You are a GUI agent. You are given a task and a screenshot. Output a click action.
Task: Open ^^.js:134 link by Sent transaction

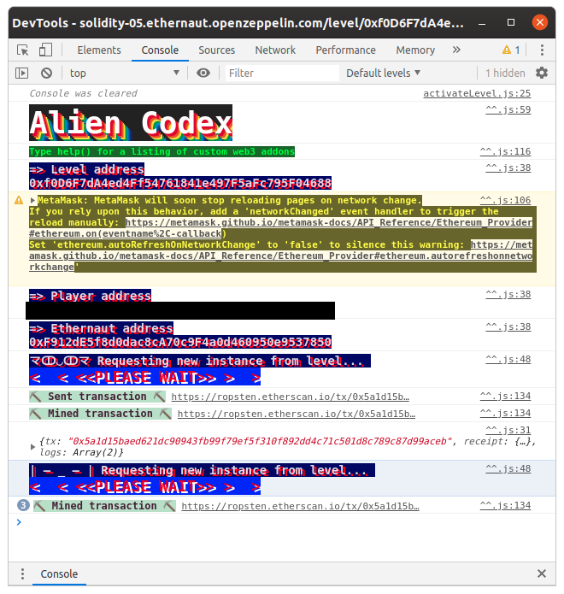(x=505, y=397)
